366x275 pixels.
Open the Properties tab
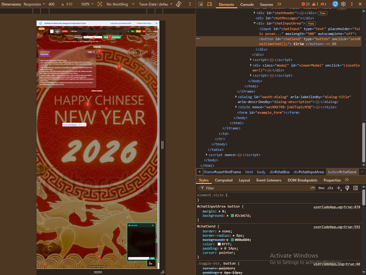pos(332,180)
